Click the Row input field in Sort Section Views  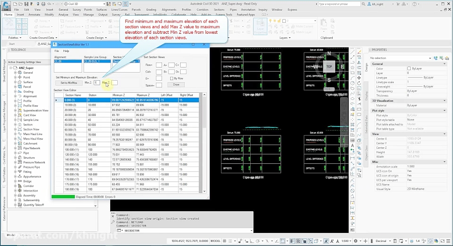159,65
